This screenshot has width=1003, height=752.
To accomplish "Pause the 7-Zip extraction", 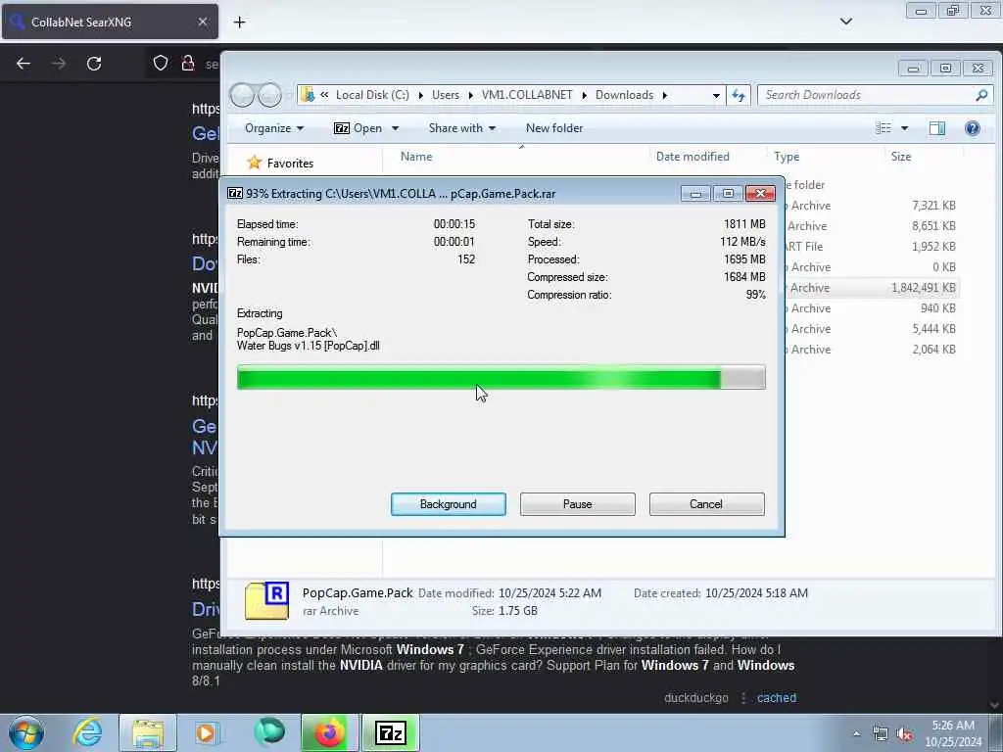I will click(577, 504).
